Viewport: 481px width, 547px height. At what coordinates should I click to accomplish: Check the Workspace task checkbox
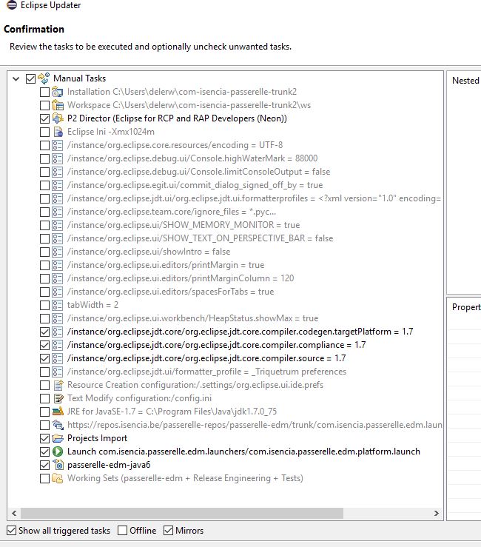44,106
